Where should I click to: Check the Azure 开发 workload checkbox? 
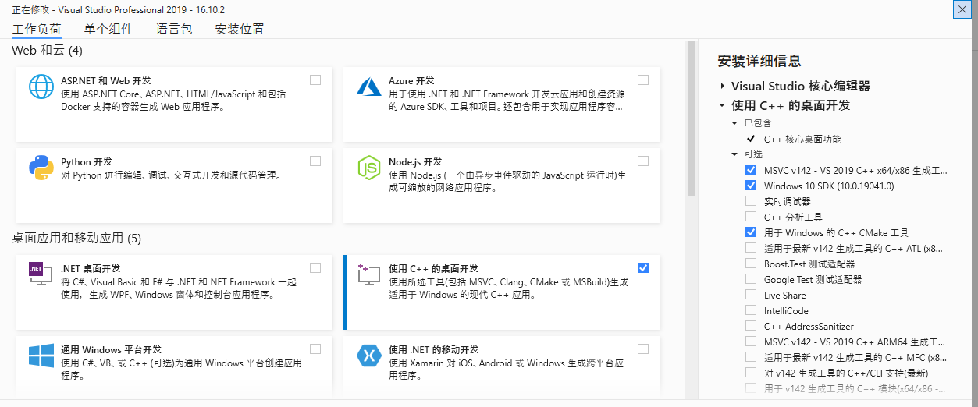[643, 80]
